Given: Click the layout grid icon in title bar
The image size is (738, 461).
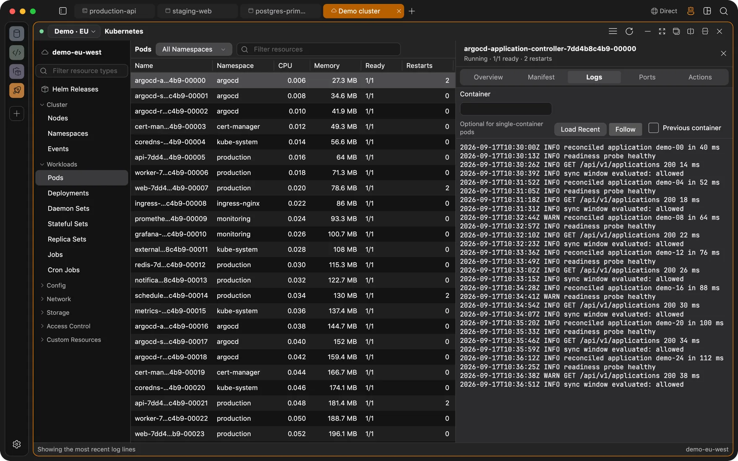Looking at the screenshot, I should click(707, 11).
